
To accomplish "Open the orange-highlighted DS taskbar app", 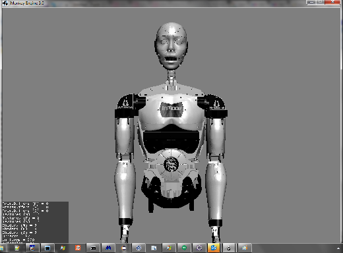I will click(214, 248).
